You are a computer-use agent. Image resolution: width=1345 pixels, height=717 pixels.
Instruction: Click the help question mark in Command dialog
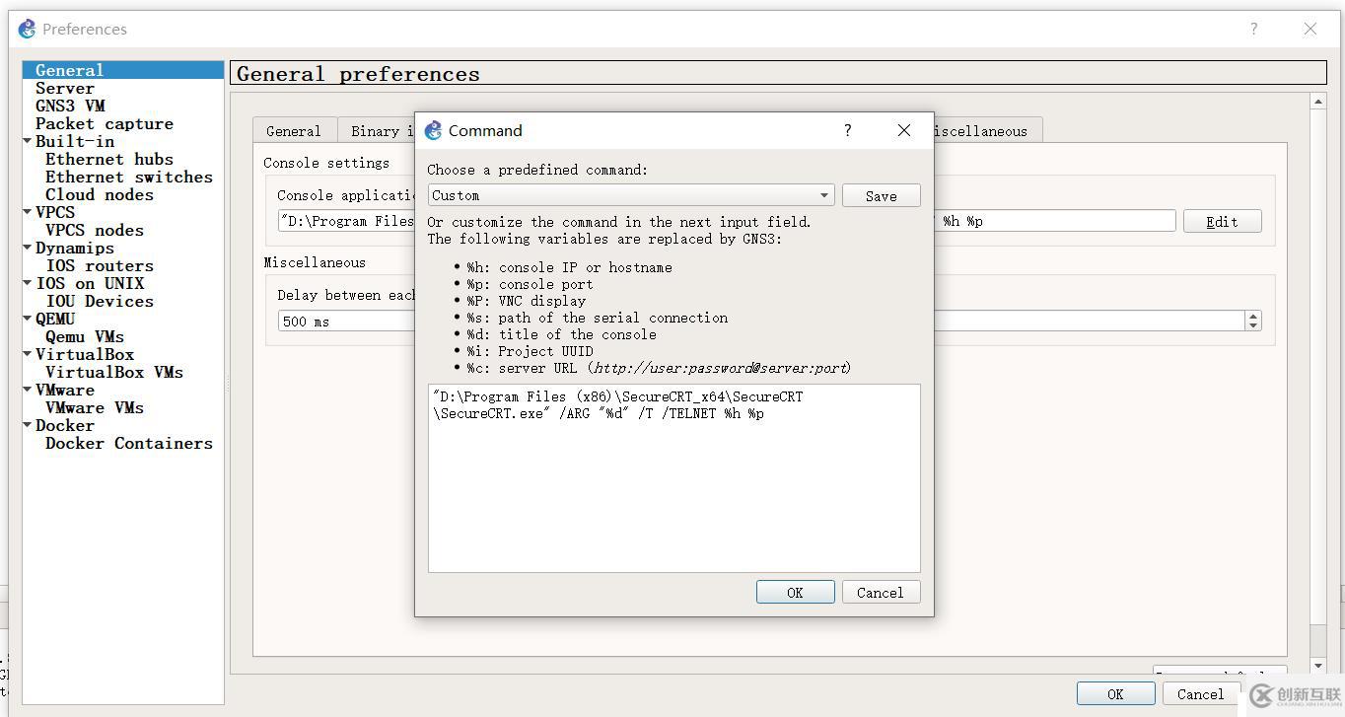tap(847, 130)
